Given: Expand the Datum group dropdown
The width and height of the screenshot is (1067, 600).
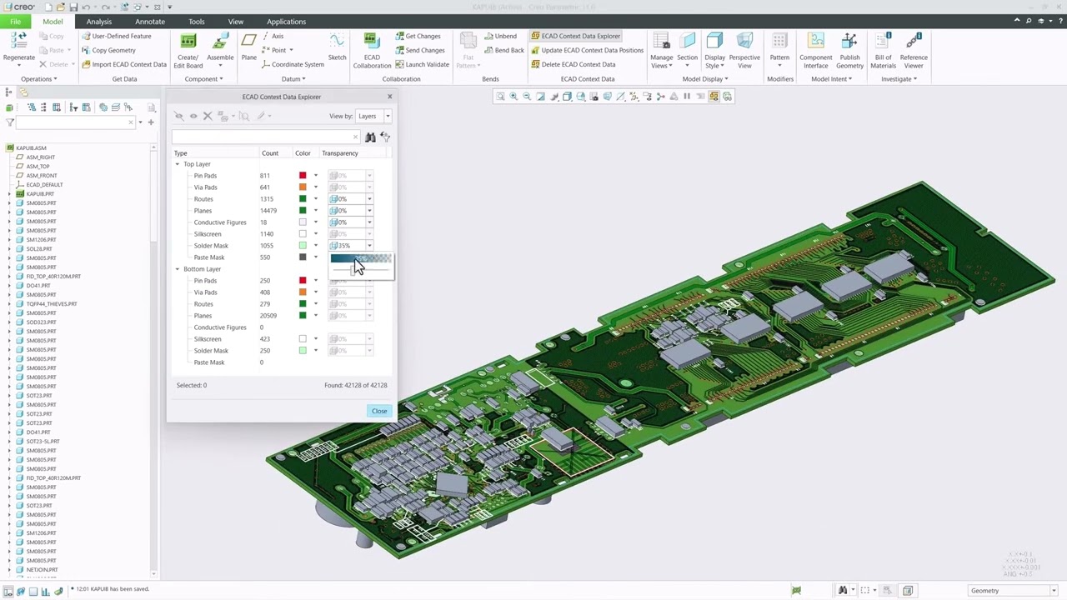Looking at the screenshot, I should (293, 79).
